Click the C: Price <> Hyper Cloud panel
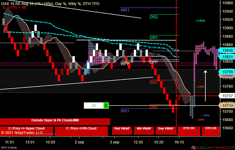 tap(26, 131)
